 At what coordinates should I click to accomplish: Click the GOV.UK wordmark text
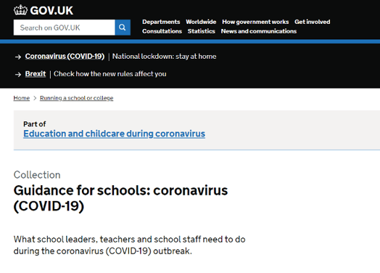pyautogui.click(x=51, y=10)
